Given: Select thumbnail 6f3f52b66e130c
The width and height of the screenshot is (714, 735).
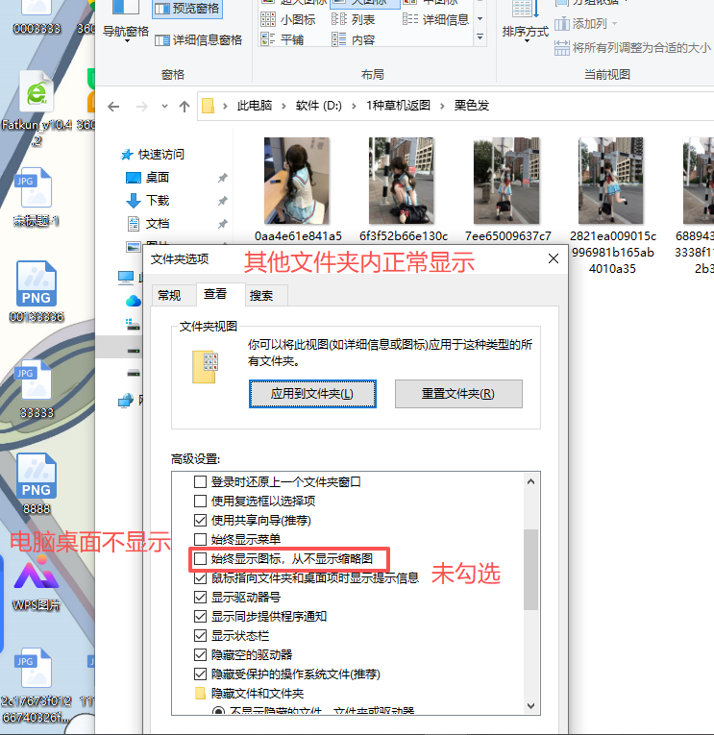Looking at the screenshot, I should [x=403, y=189].
